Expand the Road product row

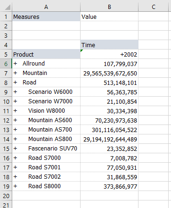click(15, 83)
